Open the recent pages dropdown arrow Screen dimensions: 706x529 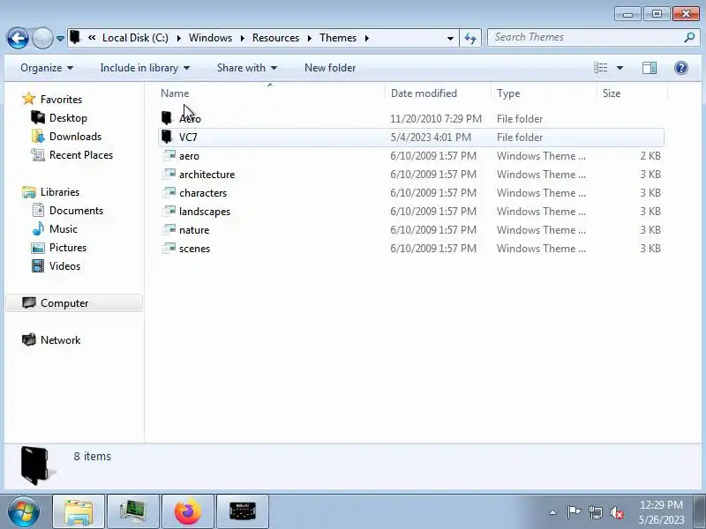(x=60, y=39)
